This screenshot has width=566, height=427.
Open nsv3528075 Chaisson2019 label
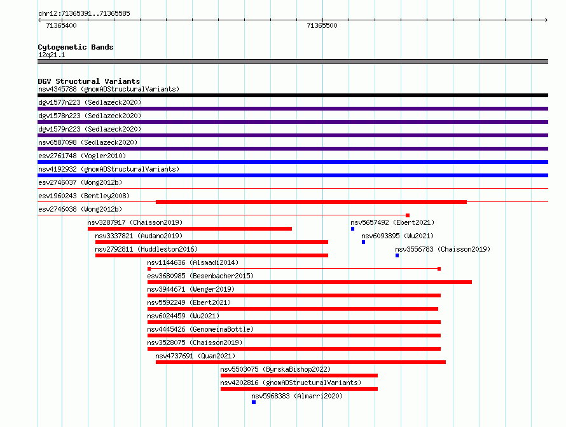tap(195, 342)
